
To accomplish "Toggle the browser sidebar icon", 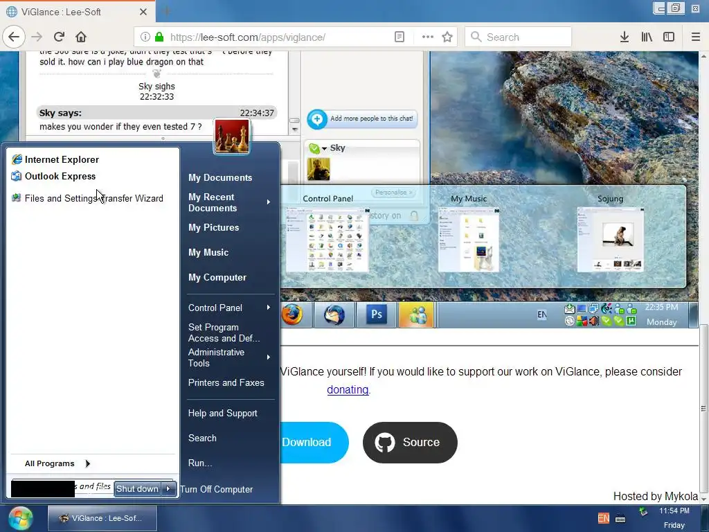I will click(x=669, y=37).
